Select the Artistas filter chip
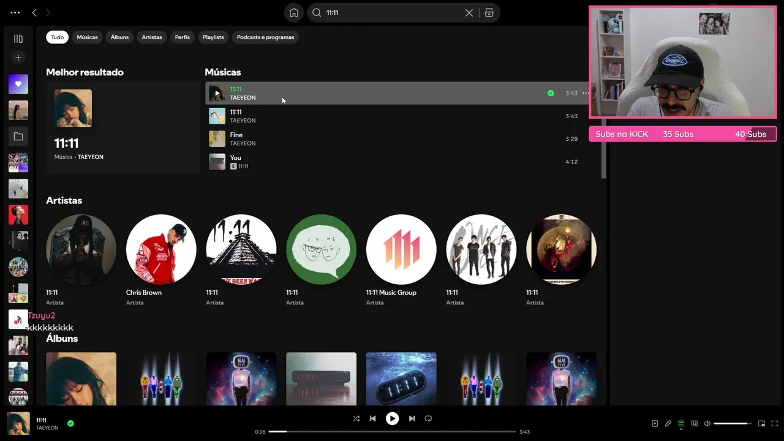Image resolution: width=784 pixels, height=441 pixels. tap(152, 37)
